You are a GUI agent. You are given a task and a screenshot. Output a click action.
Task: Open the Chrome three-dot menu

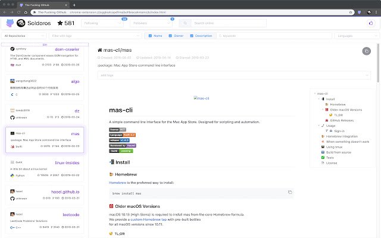point(376,12)
